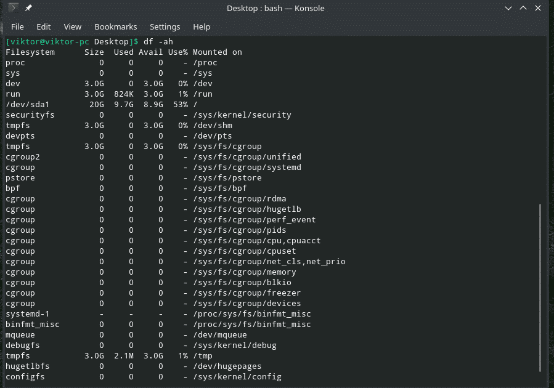Screen dimensions: 554x388
Task: Toggle the pin on all desktops icon
Action: [28, 8]
